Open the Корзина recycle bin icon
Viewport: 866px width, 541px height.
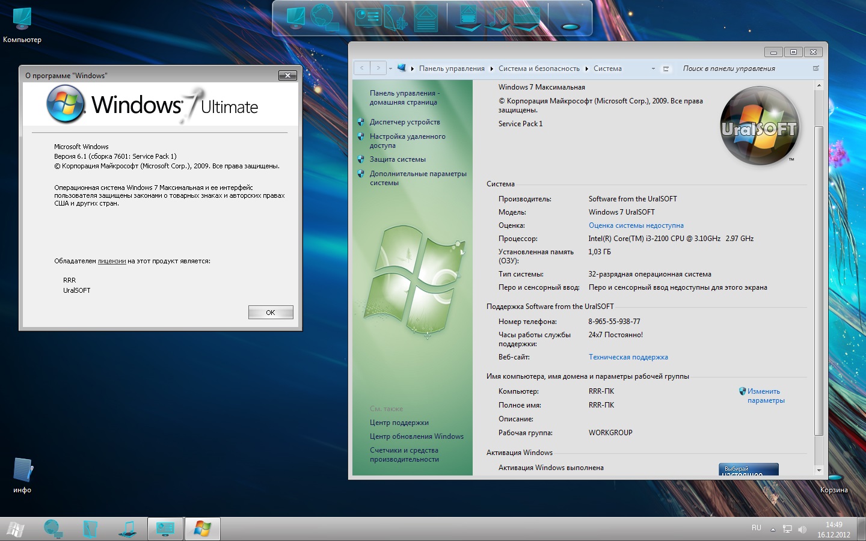tap(834, 484)
